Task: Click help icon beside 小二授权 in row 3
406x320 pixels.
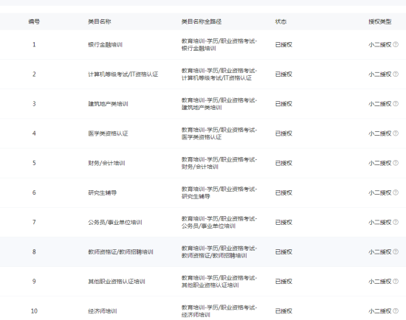Action: point(396,104)
